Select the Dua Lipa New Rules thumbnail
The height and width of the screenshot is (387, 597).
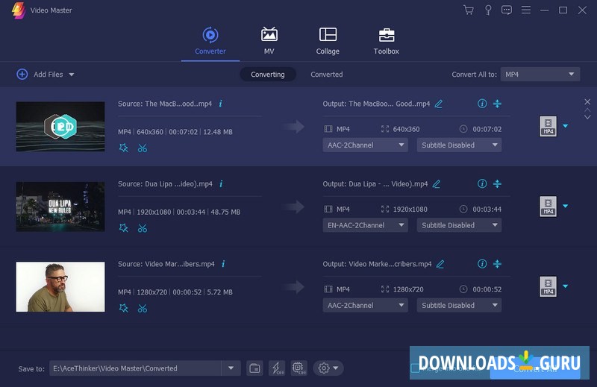[60, 207]
